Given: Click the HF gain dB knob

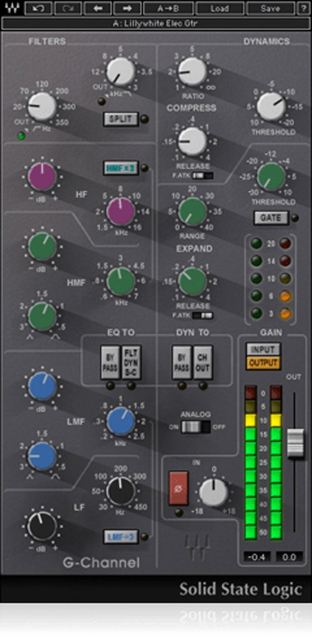Looking at the screenshot, I should pyautogui.click(x=42, y=177).
